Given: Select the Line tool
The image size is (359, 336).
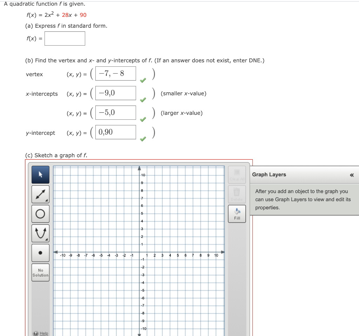Looking at the screenshot, I should click(40, 194).
